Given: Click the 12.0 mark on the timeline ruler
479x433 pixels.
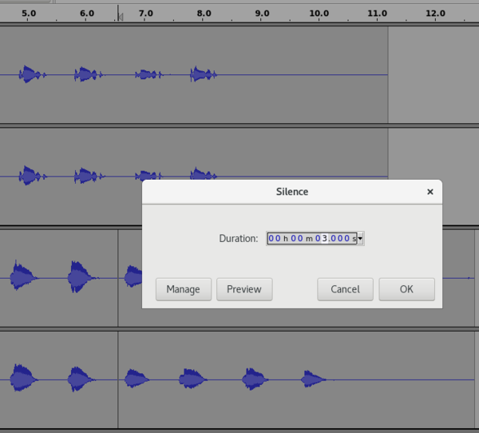Looking at the screenshot, I should [x=435, y=14].
